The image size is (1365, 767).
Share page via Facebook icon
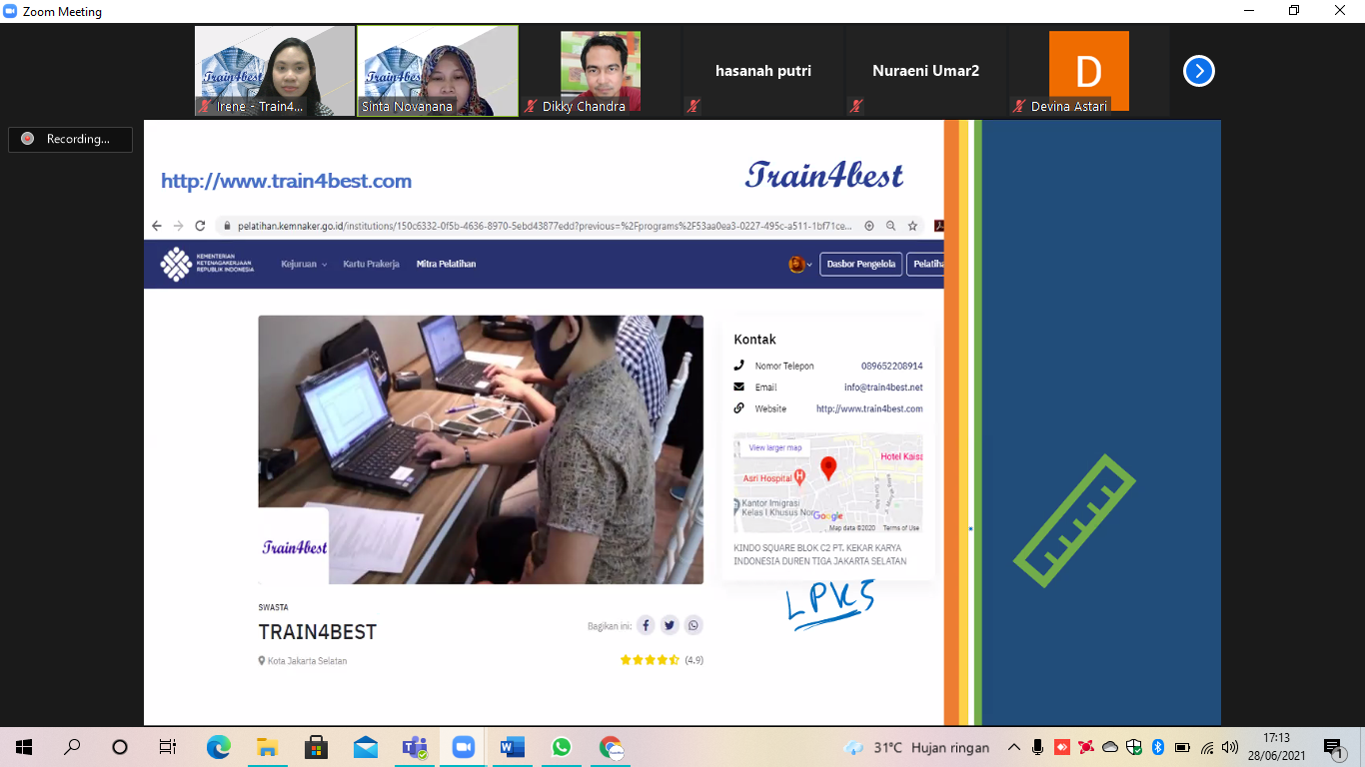click(x=646, y=625)
